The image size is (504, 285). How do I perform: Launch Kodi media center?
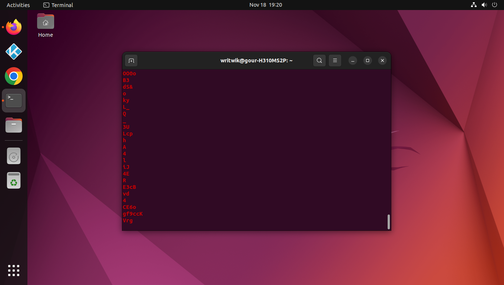click(13, 52)
